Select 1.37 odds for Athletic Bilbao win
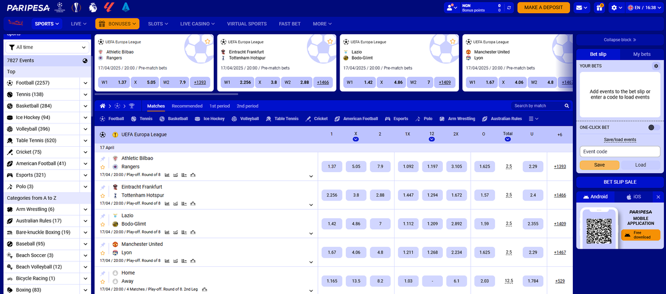The height and width of the screenshot is (294, 666). coord(332,167)
